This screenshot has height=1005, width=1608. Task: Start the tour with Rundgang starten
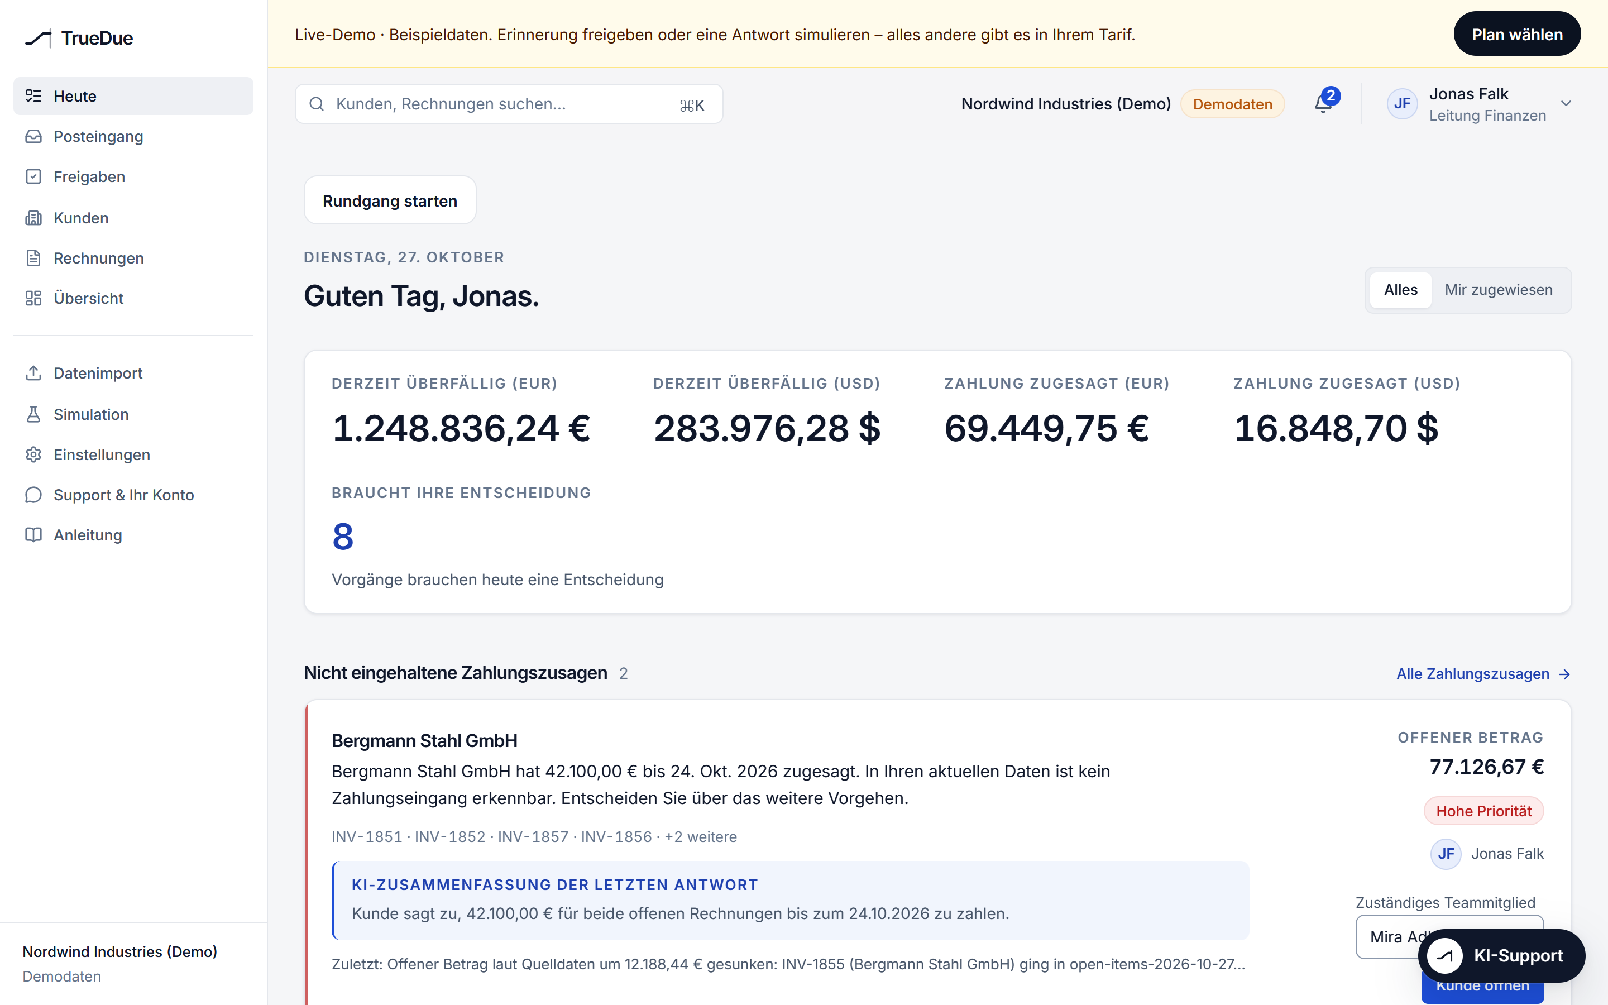390,201
